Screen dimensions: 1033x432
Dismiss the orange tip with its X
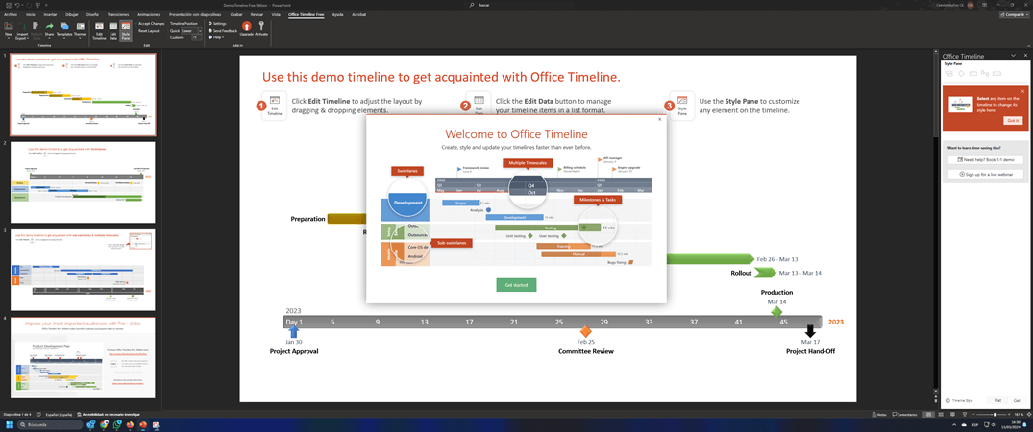pos(1023,91)
